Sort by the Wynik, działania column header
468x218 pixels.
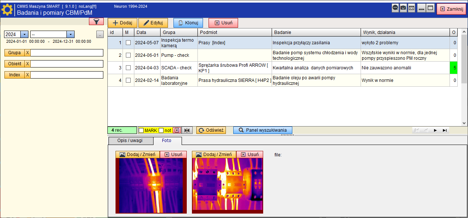(x=405, y=32)
